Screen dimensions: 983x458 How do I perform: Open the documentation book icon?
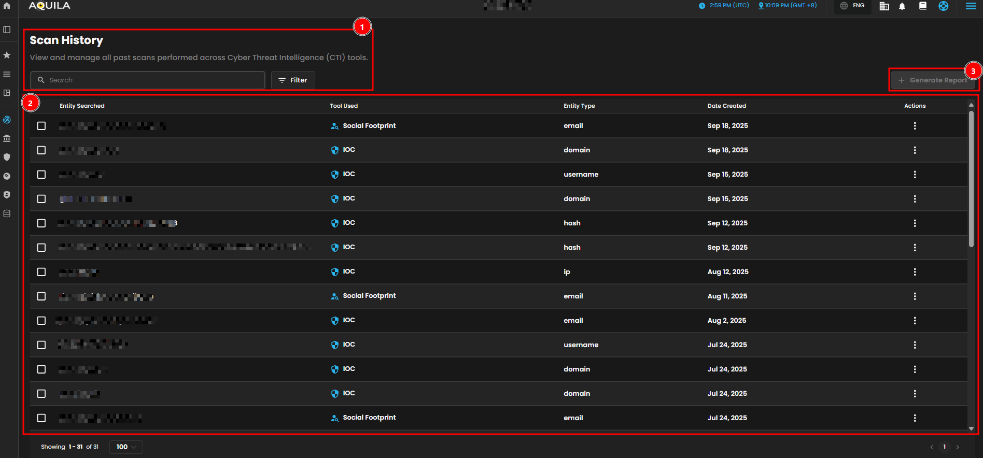[923, 6]
